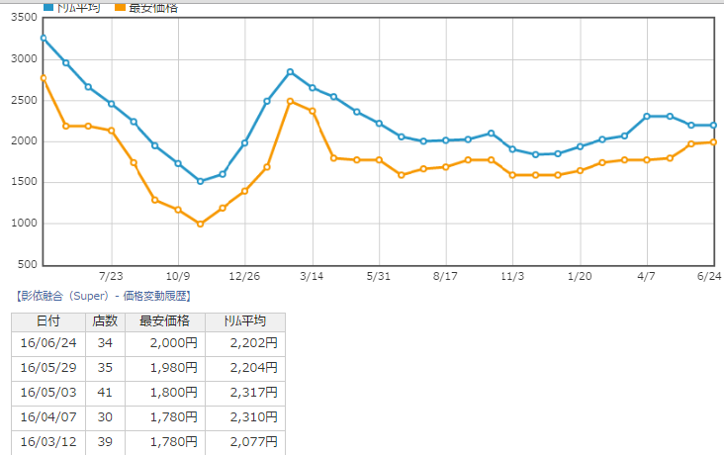Click the 10/9 x-axis label

[x=178, y=277]
